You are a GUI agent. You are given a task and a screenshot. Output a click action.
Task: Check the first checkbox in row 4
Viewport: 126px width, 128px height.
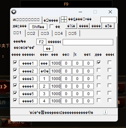click(15, 85)
